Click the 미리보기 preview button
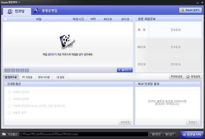 point(193,122)
